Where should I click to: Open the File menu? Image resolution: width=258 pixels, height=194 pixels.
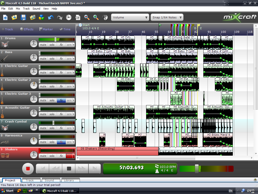pos(3,9)
